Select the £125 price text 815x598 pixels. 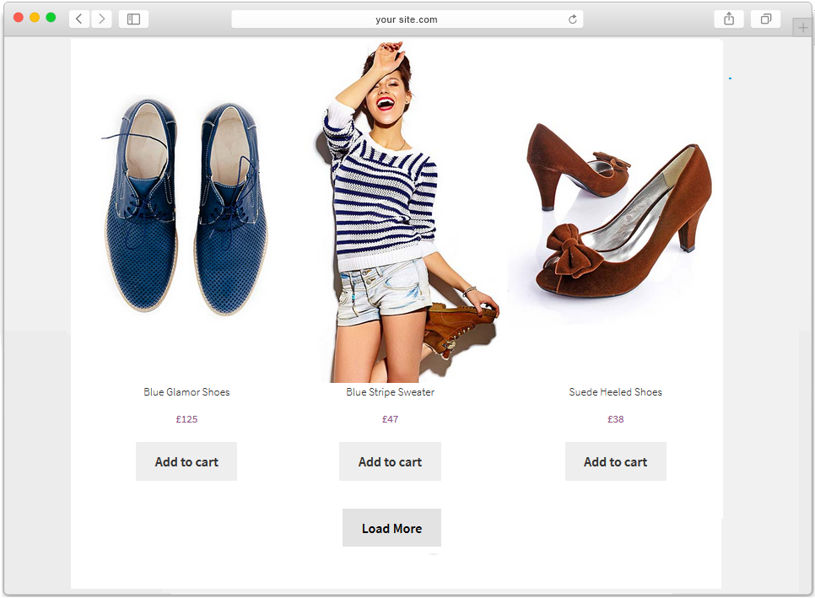[186, 418]
